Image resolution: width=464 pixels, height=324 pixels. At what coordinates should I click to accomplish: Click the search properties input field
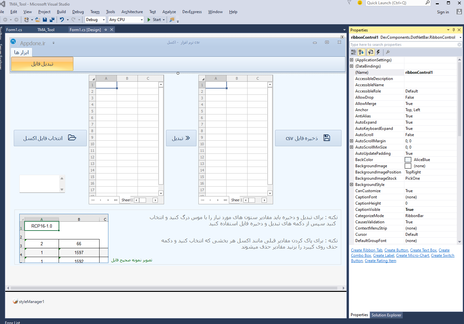coord(403,45)
